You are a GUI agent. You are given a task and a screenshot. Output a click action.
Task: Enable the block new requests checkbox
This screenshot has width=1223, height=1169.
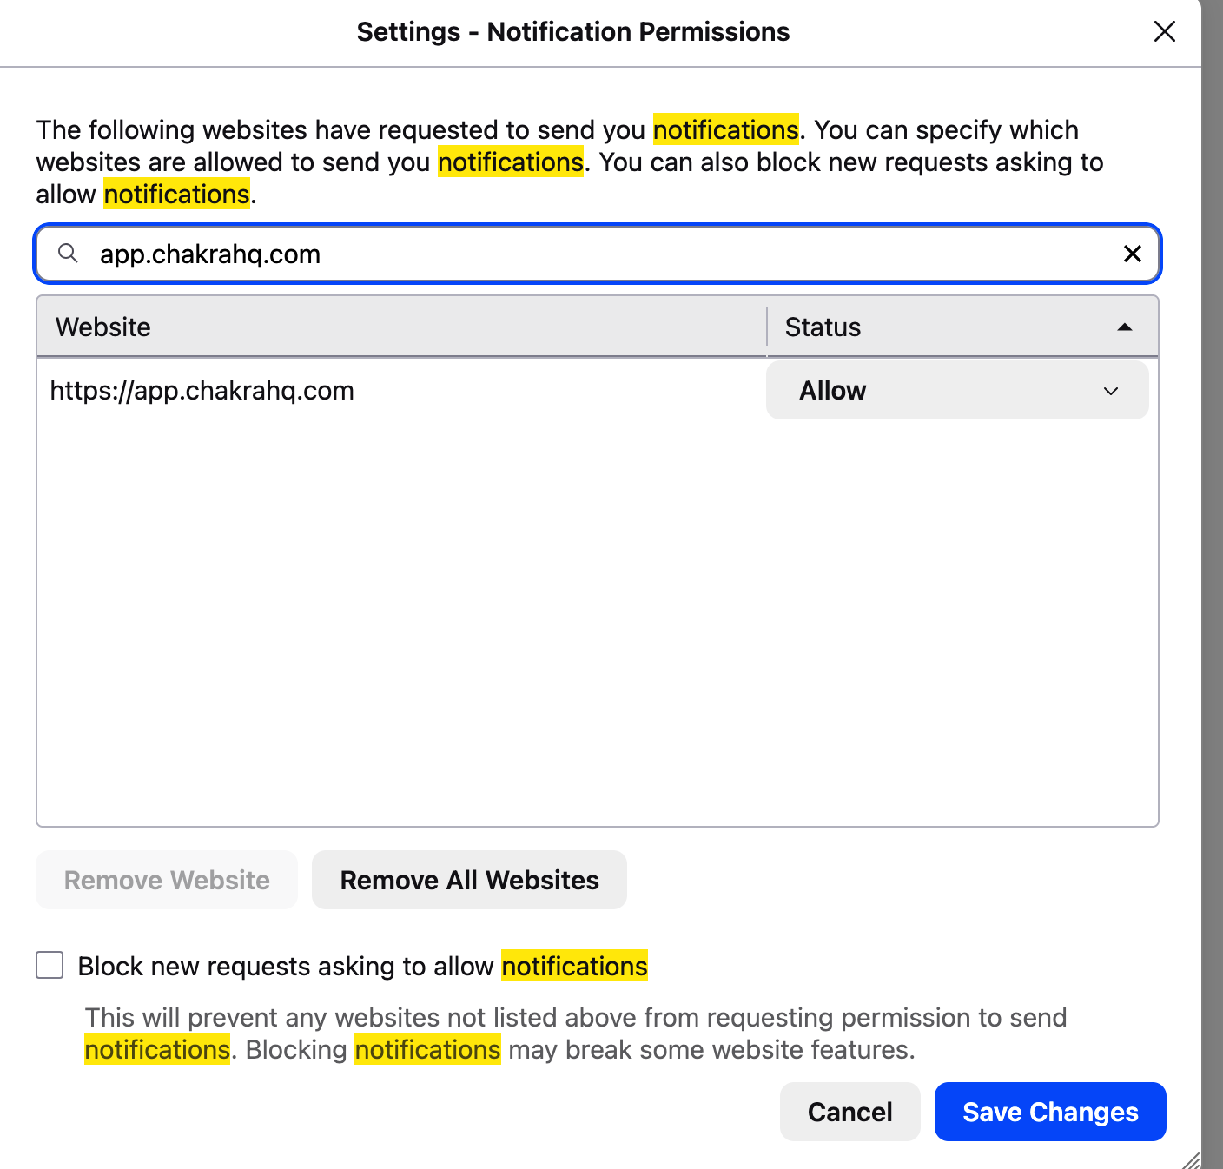[x=50, y=965]
